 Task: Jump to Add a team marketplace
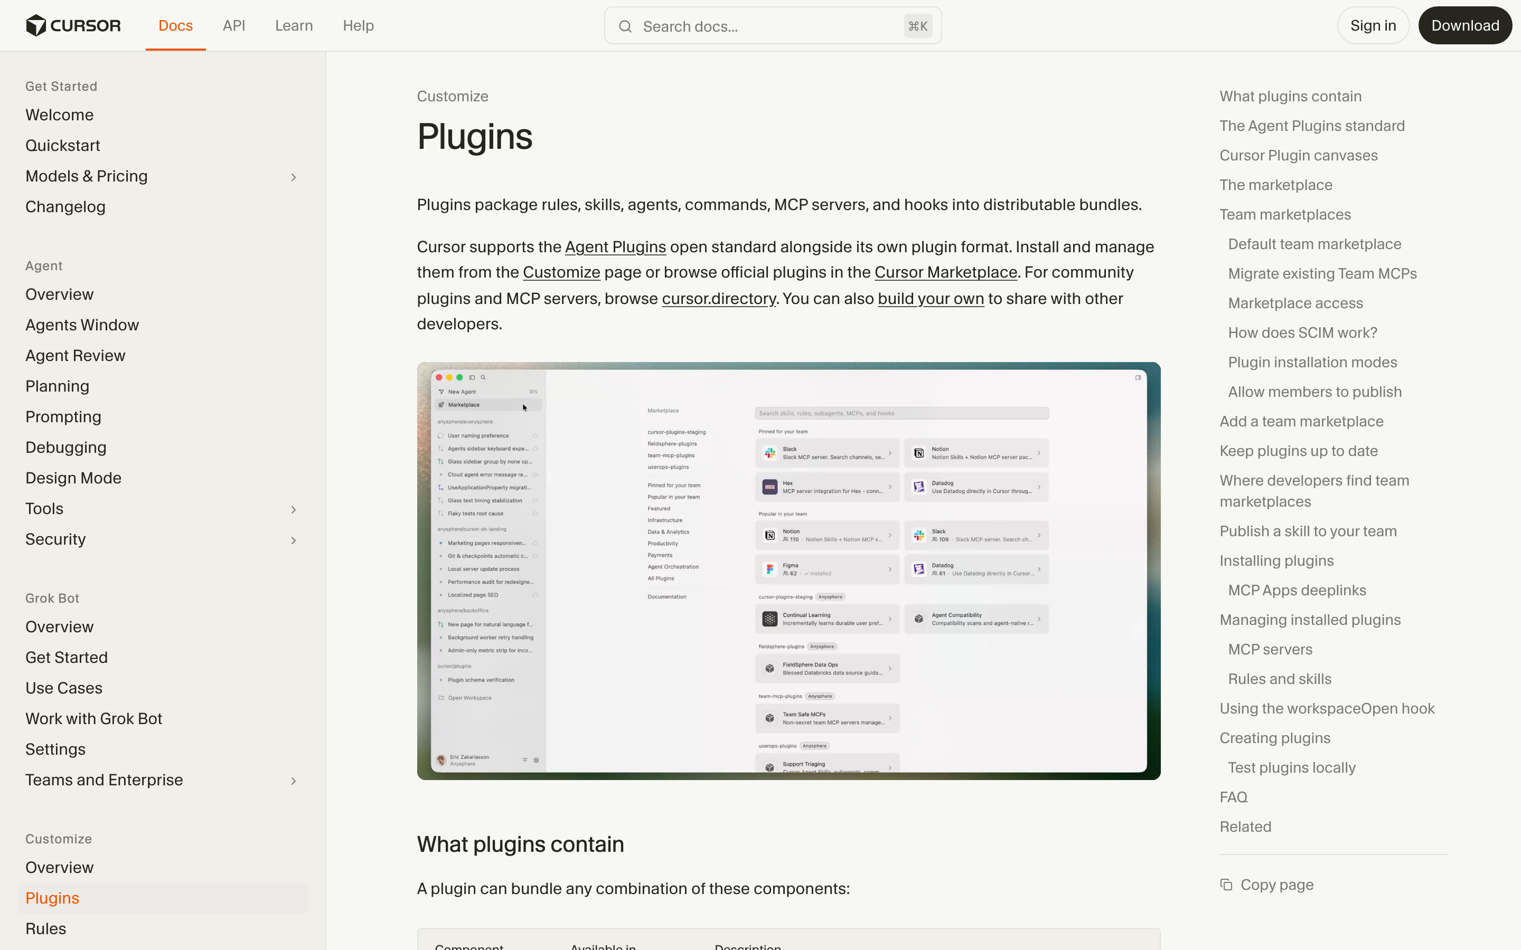1301,421
